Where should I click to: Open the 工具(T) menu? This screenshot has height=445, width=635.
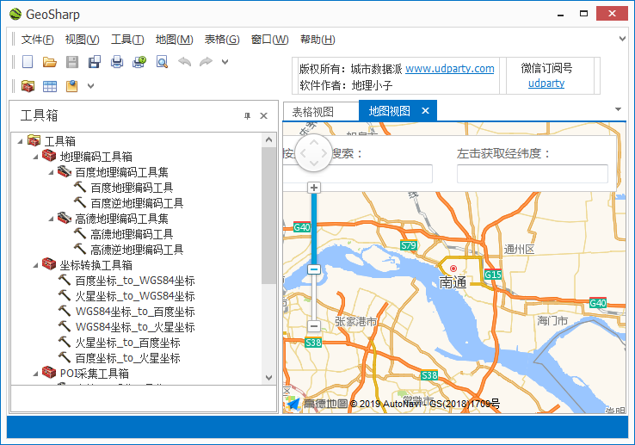pyautogui.click(x=127, y=40)
